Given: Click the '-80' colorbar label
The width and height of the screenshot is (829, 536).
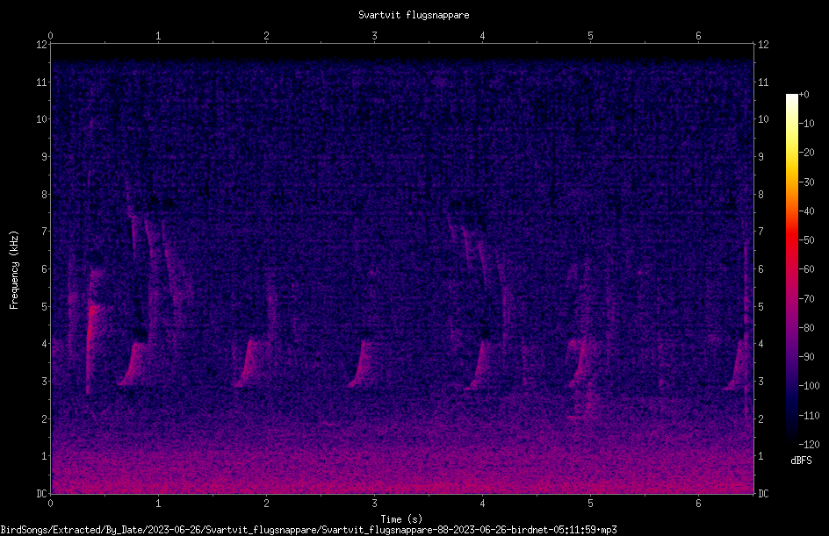Looking at the screenshot, I should tap(806, 328).
